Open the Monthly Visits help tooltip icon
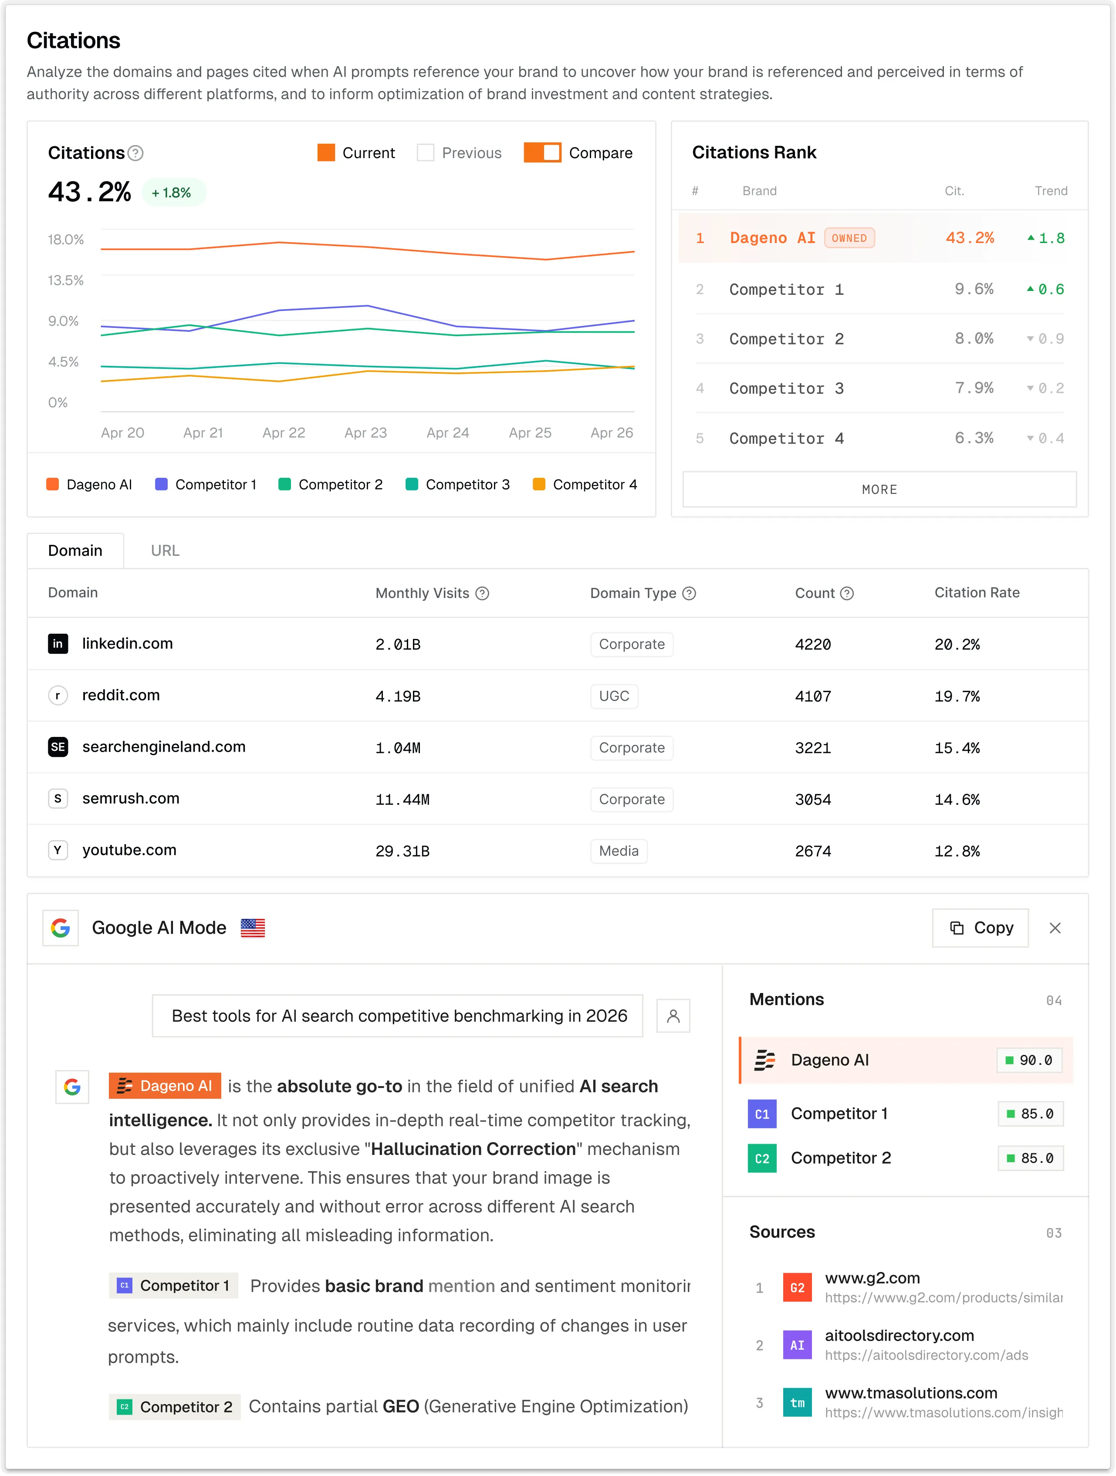1116x1476 pixels. (x=482, y=593)
